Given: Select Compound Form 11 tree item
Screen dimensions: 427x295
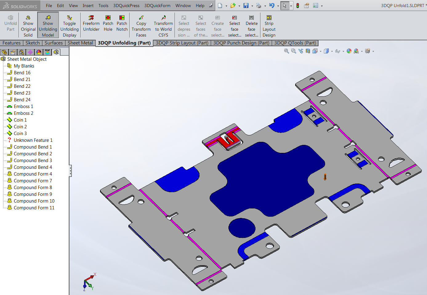Looking at the screenshot, I should tap(34, 208).
